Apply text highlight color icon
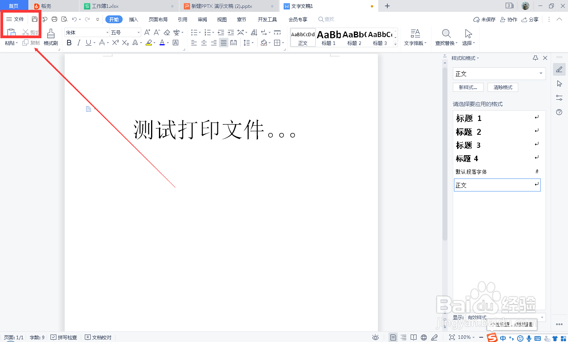The width and height of the screenshot is (568, 342). click(149, 43)
